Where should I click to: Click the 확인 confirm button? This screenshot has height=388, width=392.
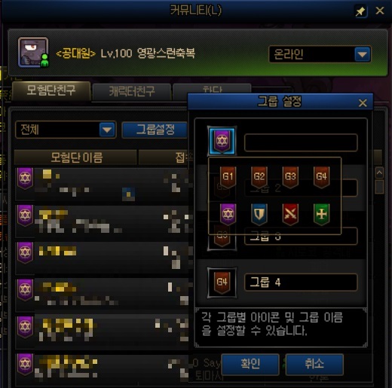pyautogui.click(x=250, y=364)
